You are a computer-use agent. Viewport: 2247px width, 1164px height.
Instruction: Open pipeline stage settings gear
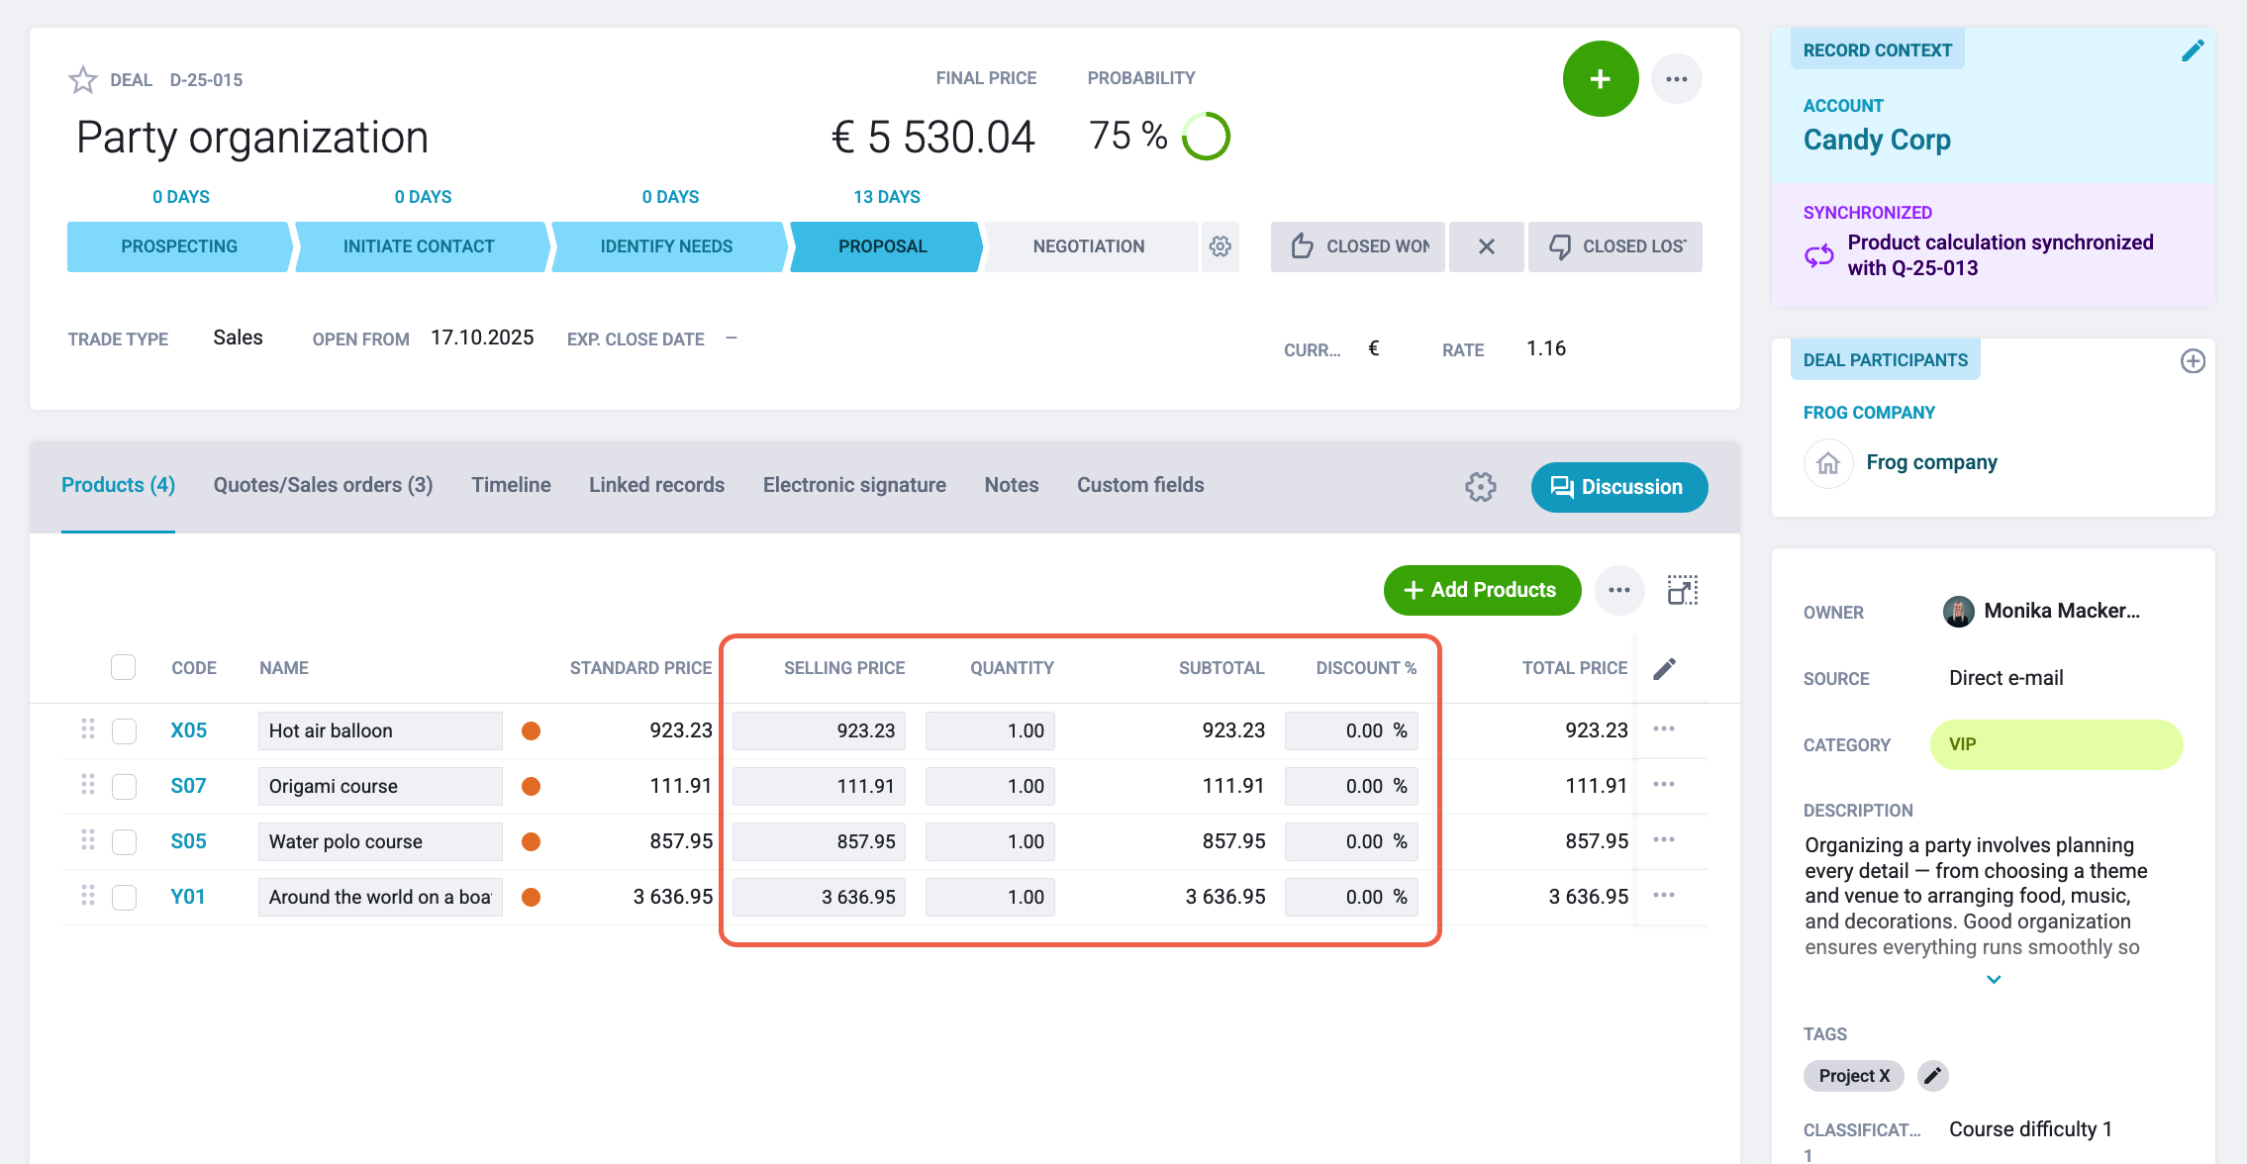click(1221, 246)
